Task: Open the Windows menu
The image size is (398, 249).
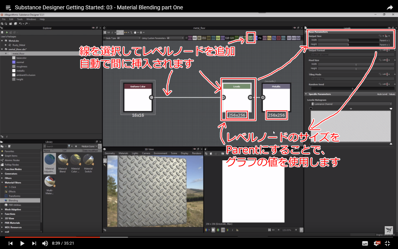Action: pyautogui.click(x=31, y=20)
